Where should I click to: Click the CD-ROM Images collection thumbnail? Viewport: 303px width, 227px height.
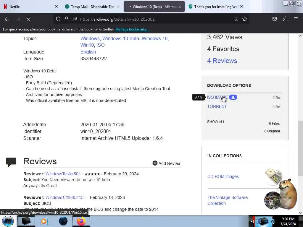pyautogui.click(x=274, y=176)
